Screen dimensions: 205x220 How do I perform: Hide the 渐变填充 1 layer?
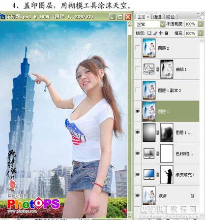[x=137, y=174]
